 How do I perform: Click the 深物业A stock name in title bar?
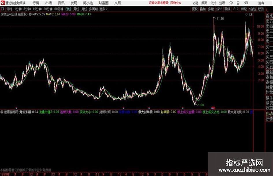176,3
